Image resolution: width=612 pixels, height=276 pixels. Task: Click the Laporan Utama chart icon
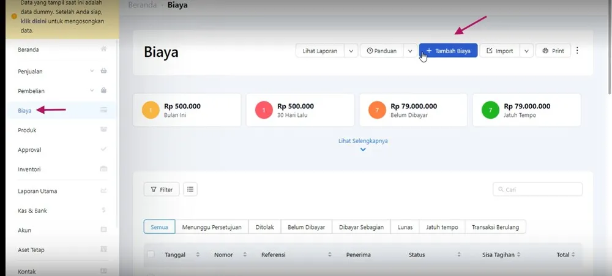tap(104, 191)
